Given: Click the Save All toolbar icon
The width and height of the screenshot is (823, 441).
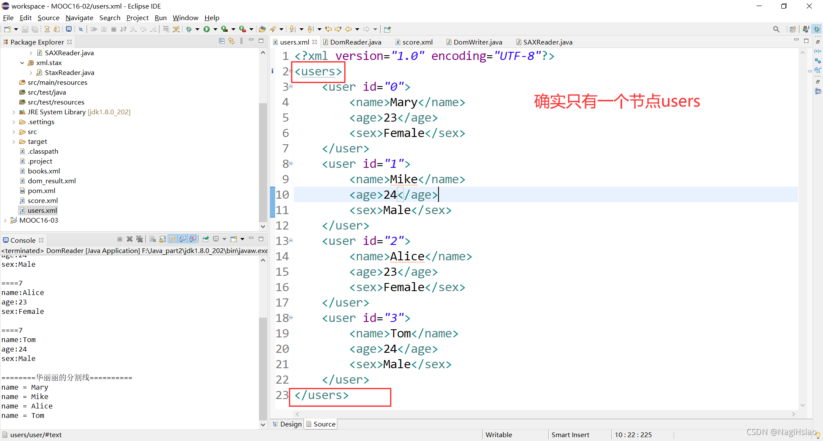Looking at the screenshot, I should [35, 29].
